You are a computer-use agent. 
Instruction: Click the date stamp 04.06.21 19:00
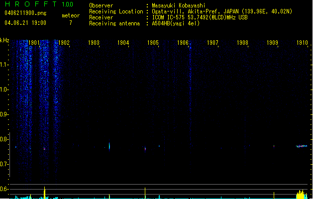25,23
